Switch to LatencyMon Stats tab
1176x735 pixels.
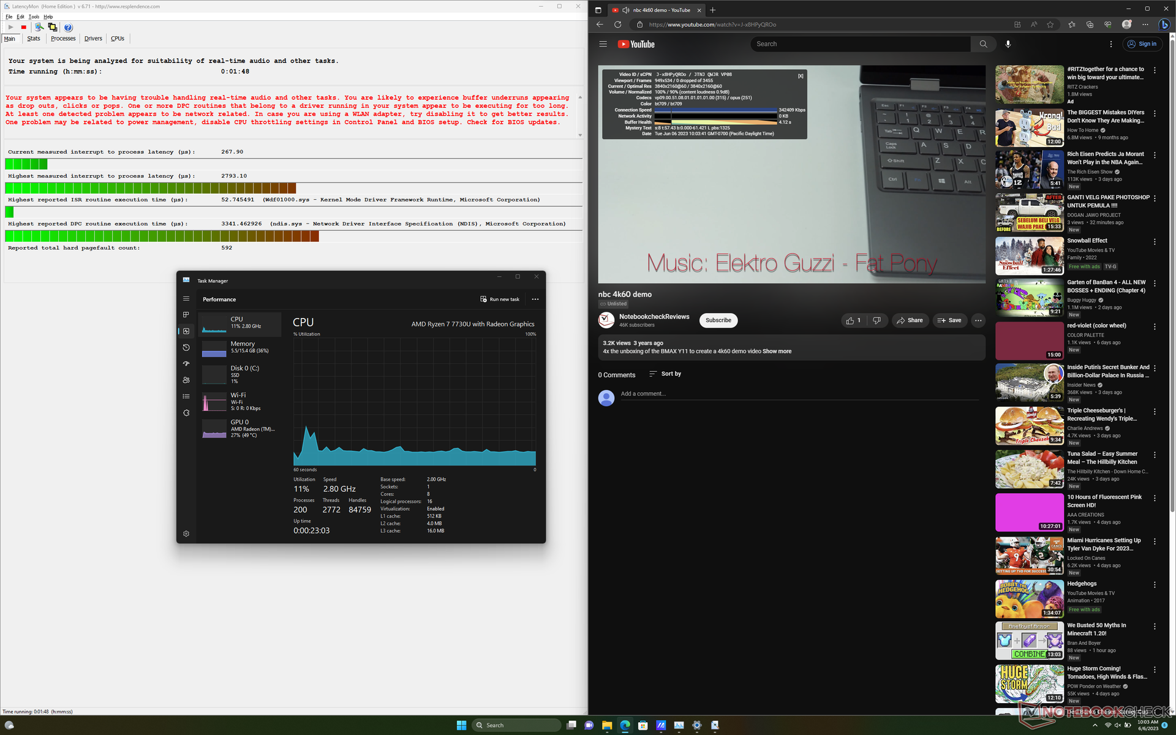(x=34, y=39)
